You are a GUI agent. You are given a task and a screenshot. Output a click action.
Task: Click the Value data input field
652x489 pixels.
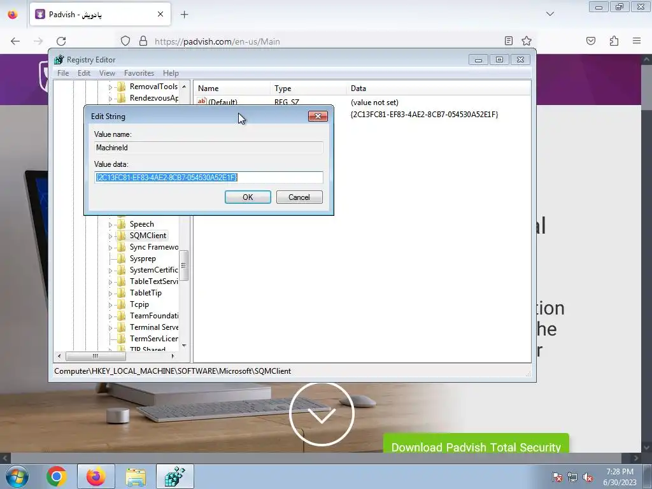[209, 178]
